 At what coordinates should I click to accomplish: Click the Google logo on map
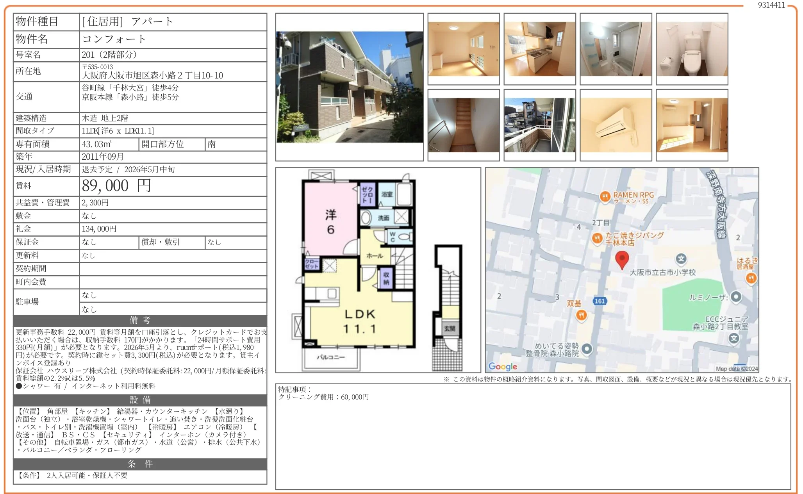[x=502, y=366]
